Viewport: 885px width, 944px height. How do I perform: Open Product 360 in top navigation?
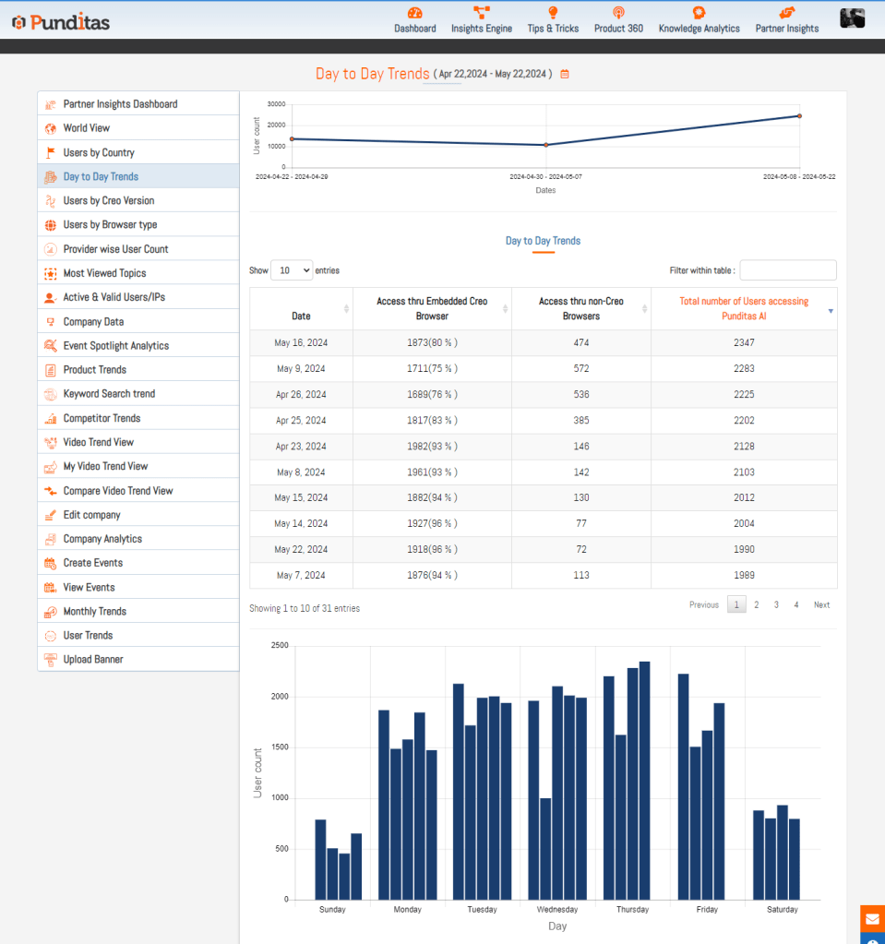point(618,19)
